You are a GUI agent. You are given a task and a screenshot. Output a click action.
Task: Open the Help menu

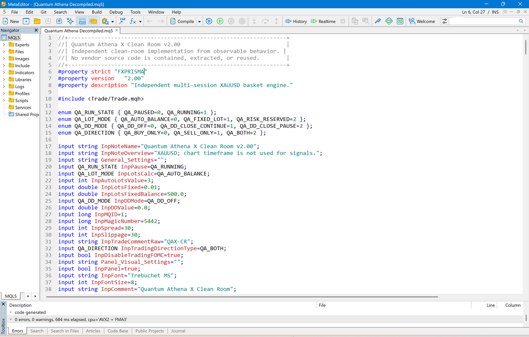176,12
